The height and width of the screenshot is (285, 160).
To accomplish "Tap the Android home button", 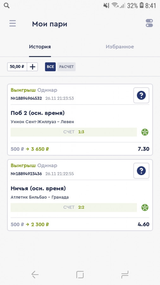I will pyautogui.click(x=80, y=275).
